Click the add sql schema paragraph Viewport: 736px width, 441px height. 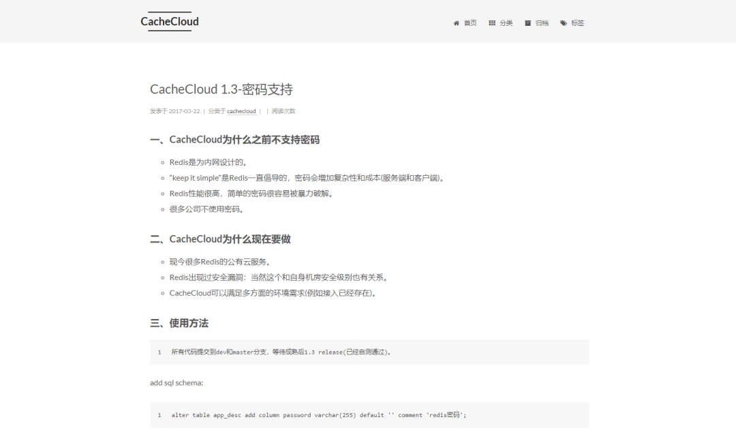tap(177, 383)
